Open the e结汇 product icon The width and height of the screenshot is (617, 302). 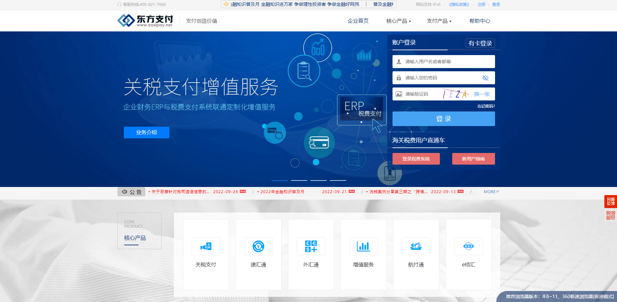click(x=468, y=246)
